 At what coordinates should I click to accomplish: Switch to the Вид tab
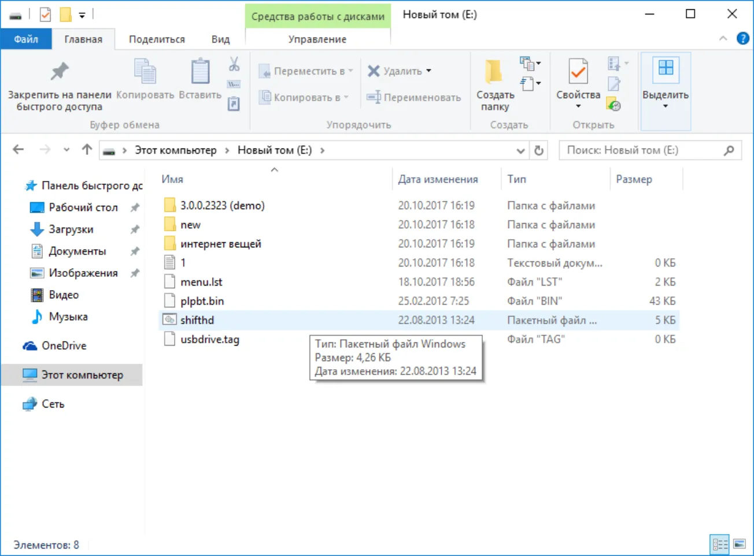tap(220, 39)
